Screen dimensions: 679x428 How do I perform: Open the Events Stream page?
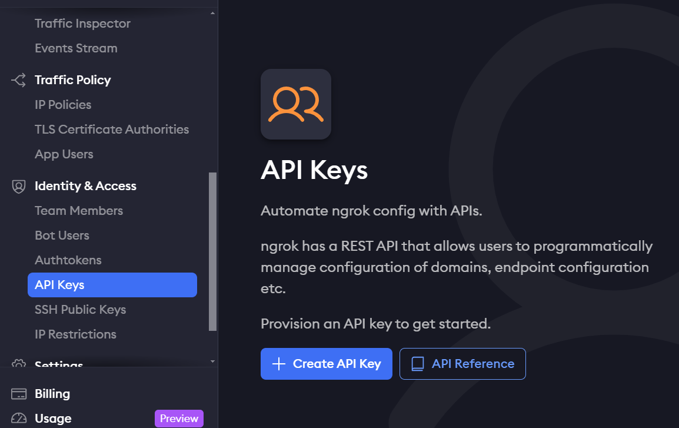pos(75,48)
